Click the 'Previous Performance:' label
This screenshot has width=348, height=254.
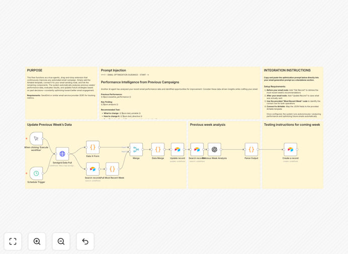click(x=112, y=95)
